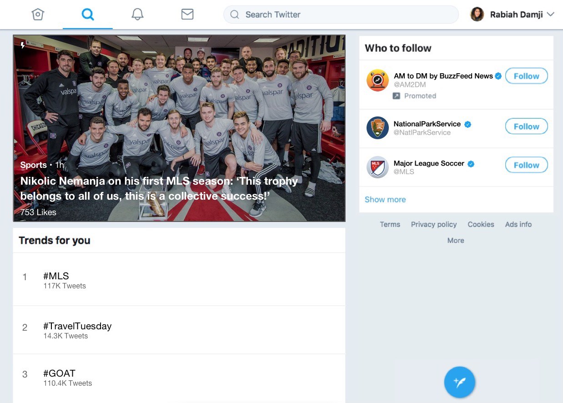Image resolution: width=563 pixels, height=403 pixels.
Task: Open the Major League Soccer avatar icon
Action: click(377, 167)
